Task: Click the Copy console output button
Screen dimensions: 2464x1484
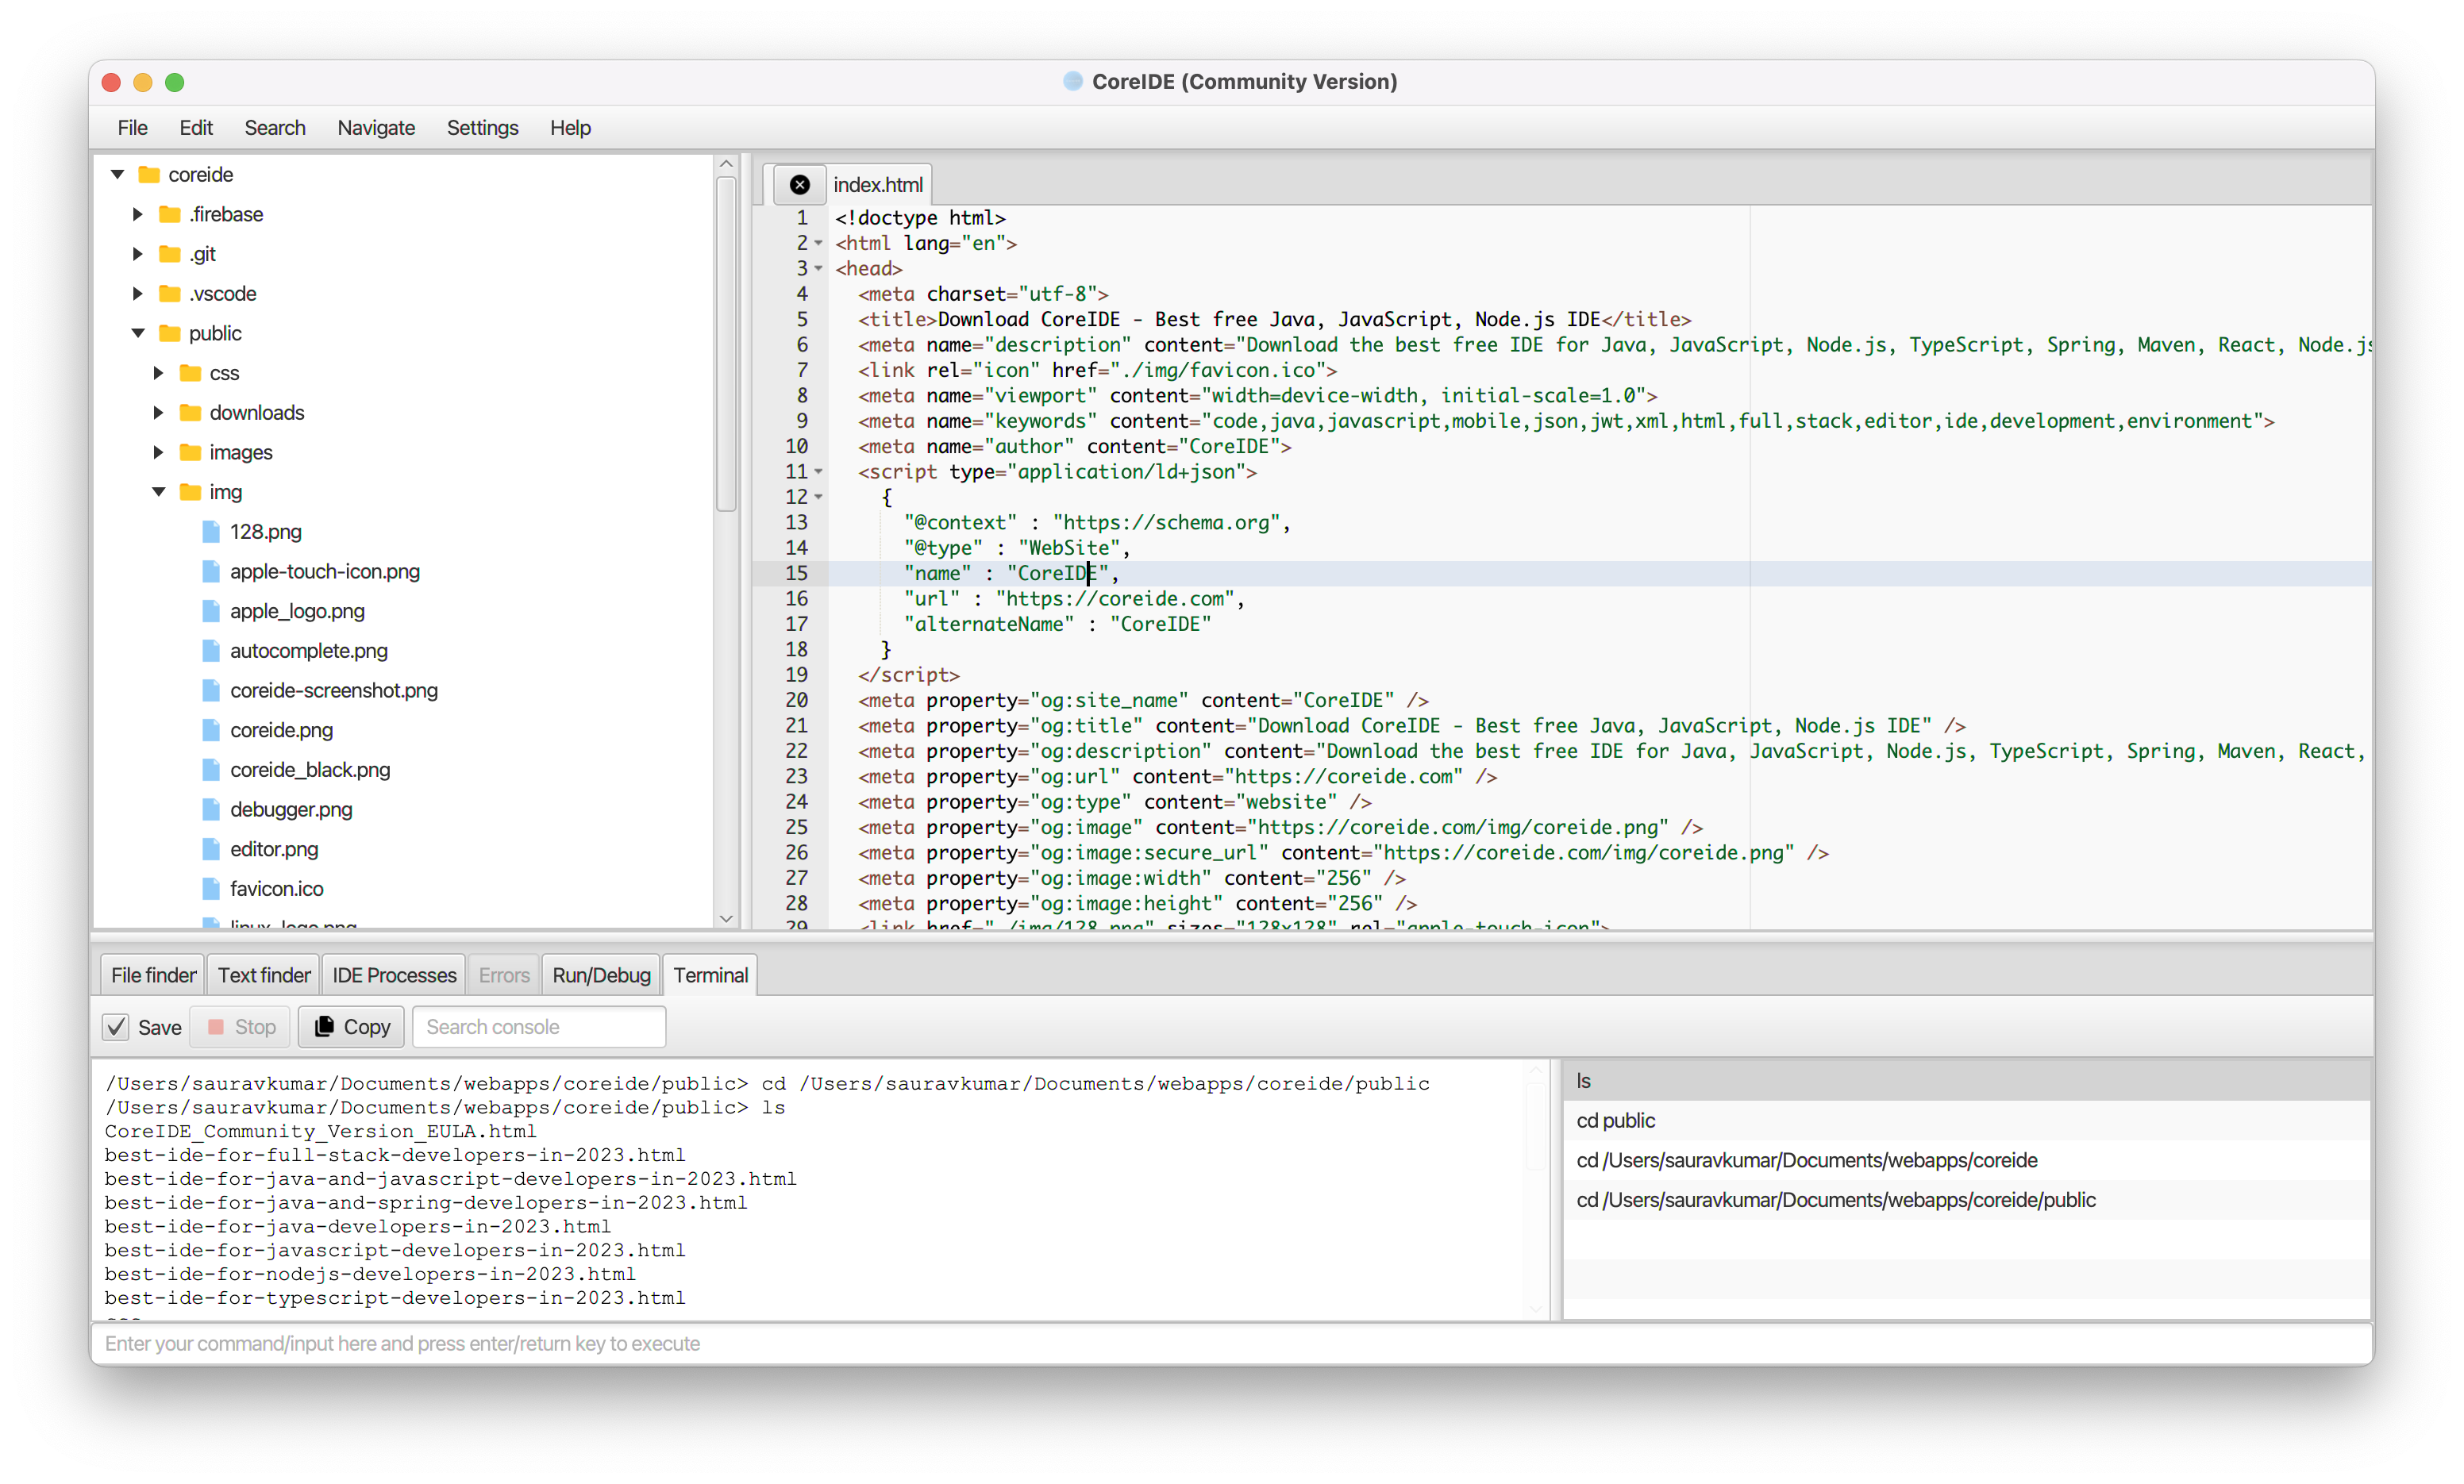Action: (x=351, y=1027)
